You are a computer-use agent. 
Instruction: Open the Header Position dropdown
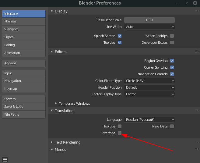tap(149, 87)
